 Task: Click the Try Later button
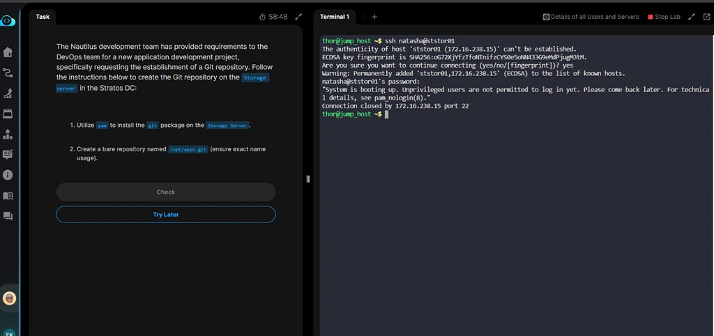(x=165, y=215)
